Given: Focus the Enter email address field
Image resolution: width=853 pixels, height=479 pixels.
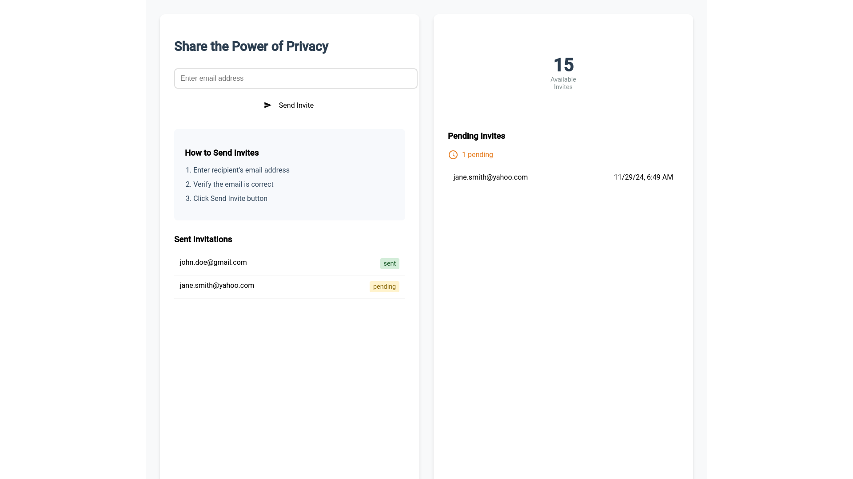Looking at the screenshot, I should click(x=295, y=79).
